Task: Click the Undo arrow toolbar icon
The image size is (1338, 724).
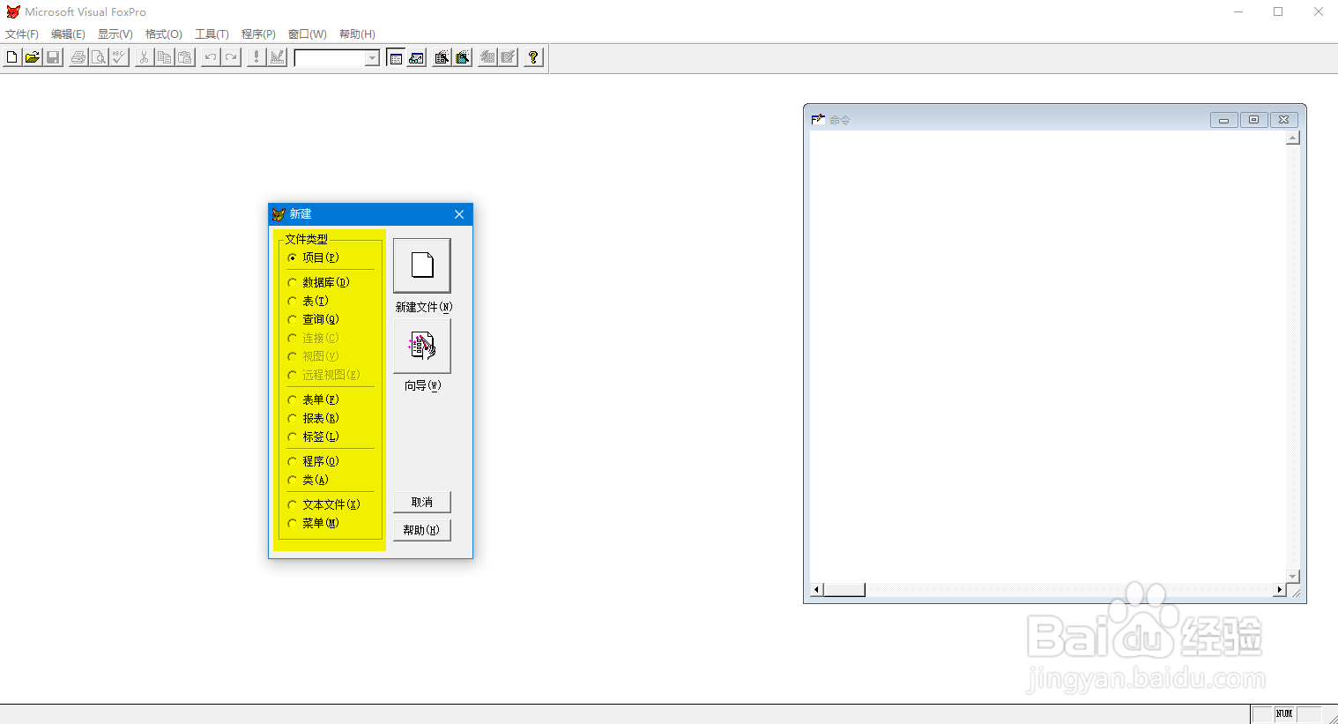Action: (211, 57)
